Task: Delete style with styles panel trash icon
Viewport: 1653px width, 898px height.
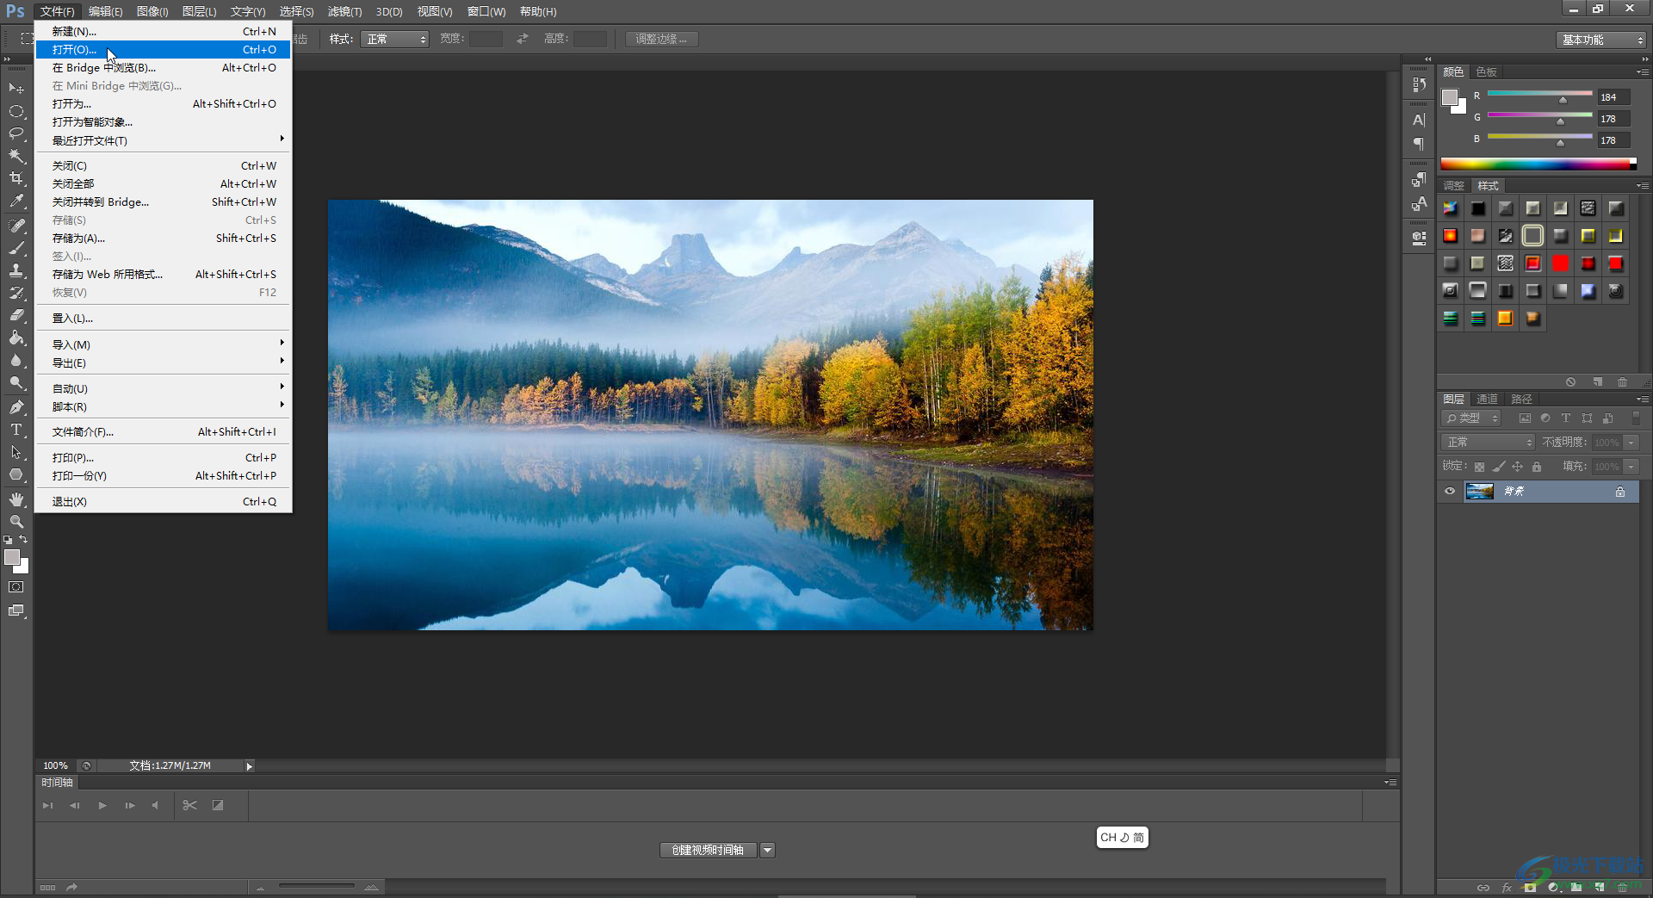Action: click(1622, 381)
